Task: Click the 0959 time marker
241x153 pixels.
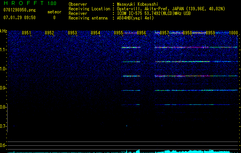Action: coord(210,33)
